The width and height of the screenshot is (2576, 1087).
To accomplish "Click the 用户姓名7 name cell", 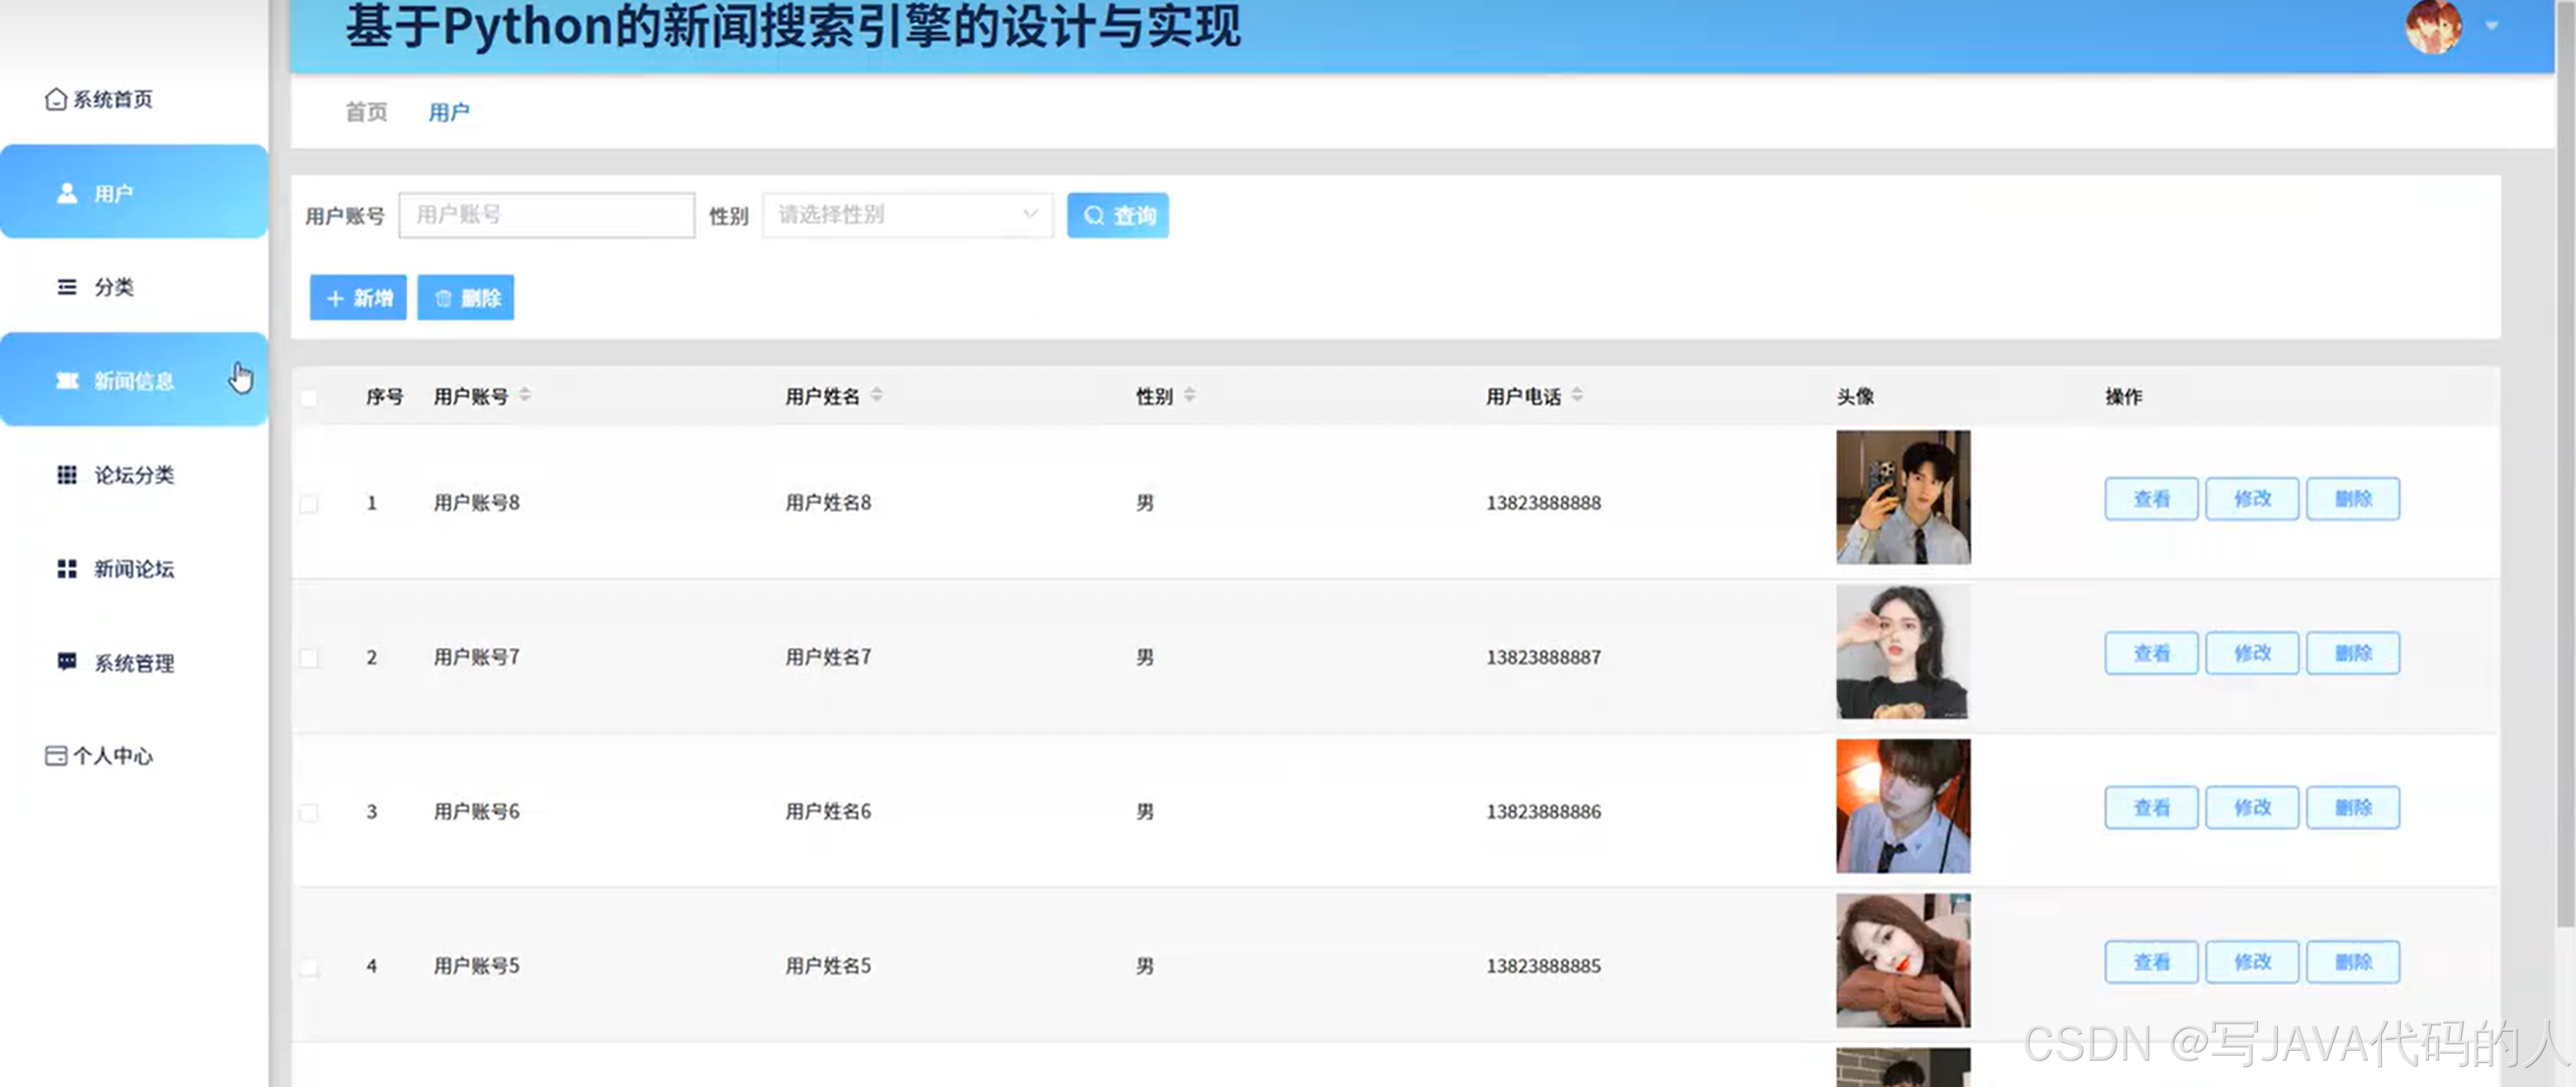I will coord(828,657).
